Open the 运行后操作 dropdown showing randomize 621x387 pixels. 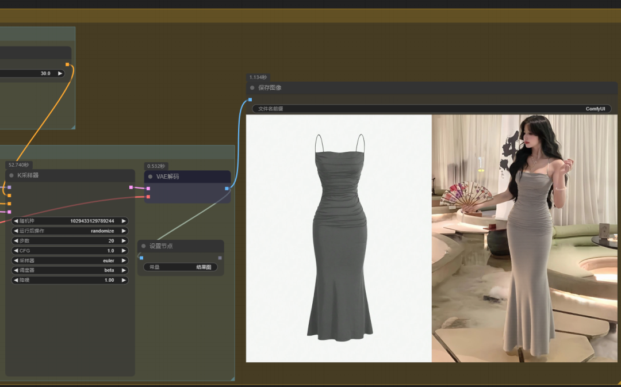pyautogui.click(x=69, y=231)
